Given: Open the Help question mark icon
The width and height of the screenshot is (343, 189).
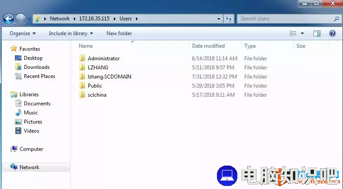Looking at the screenshot, I should tap(333, 33).
